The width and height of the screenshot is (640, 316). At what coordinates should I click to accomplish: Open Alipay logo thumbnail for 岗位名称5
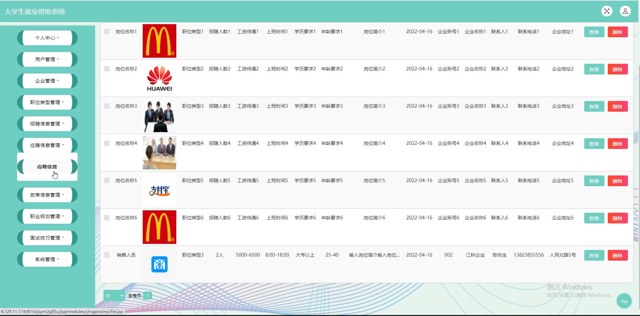coord(159,190)
